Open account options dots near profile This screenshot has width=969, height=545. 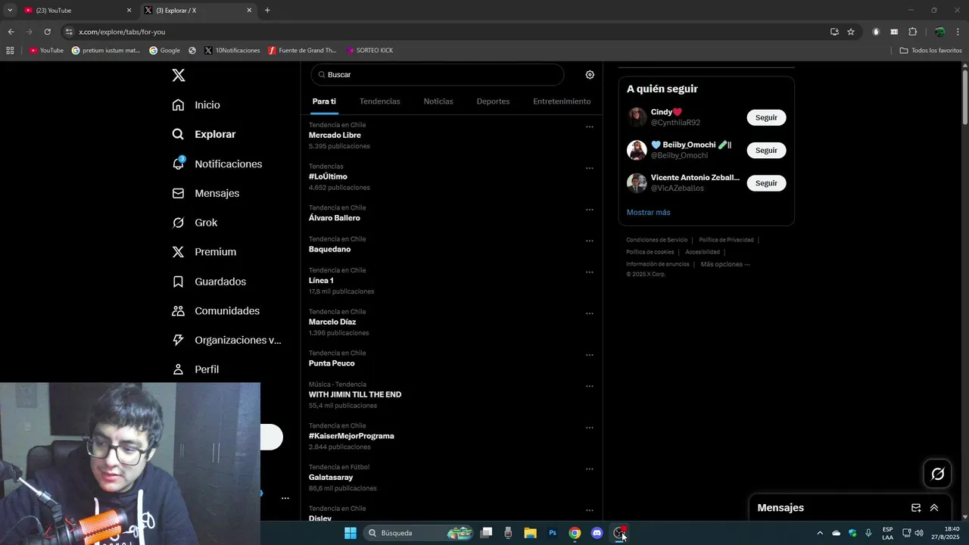click(285, 498)
